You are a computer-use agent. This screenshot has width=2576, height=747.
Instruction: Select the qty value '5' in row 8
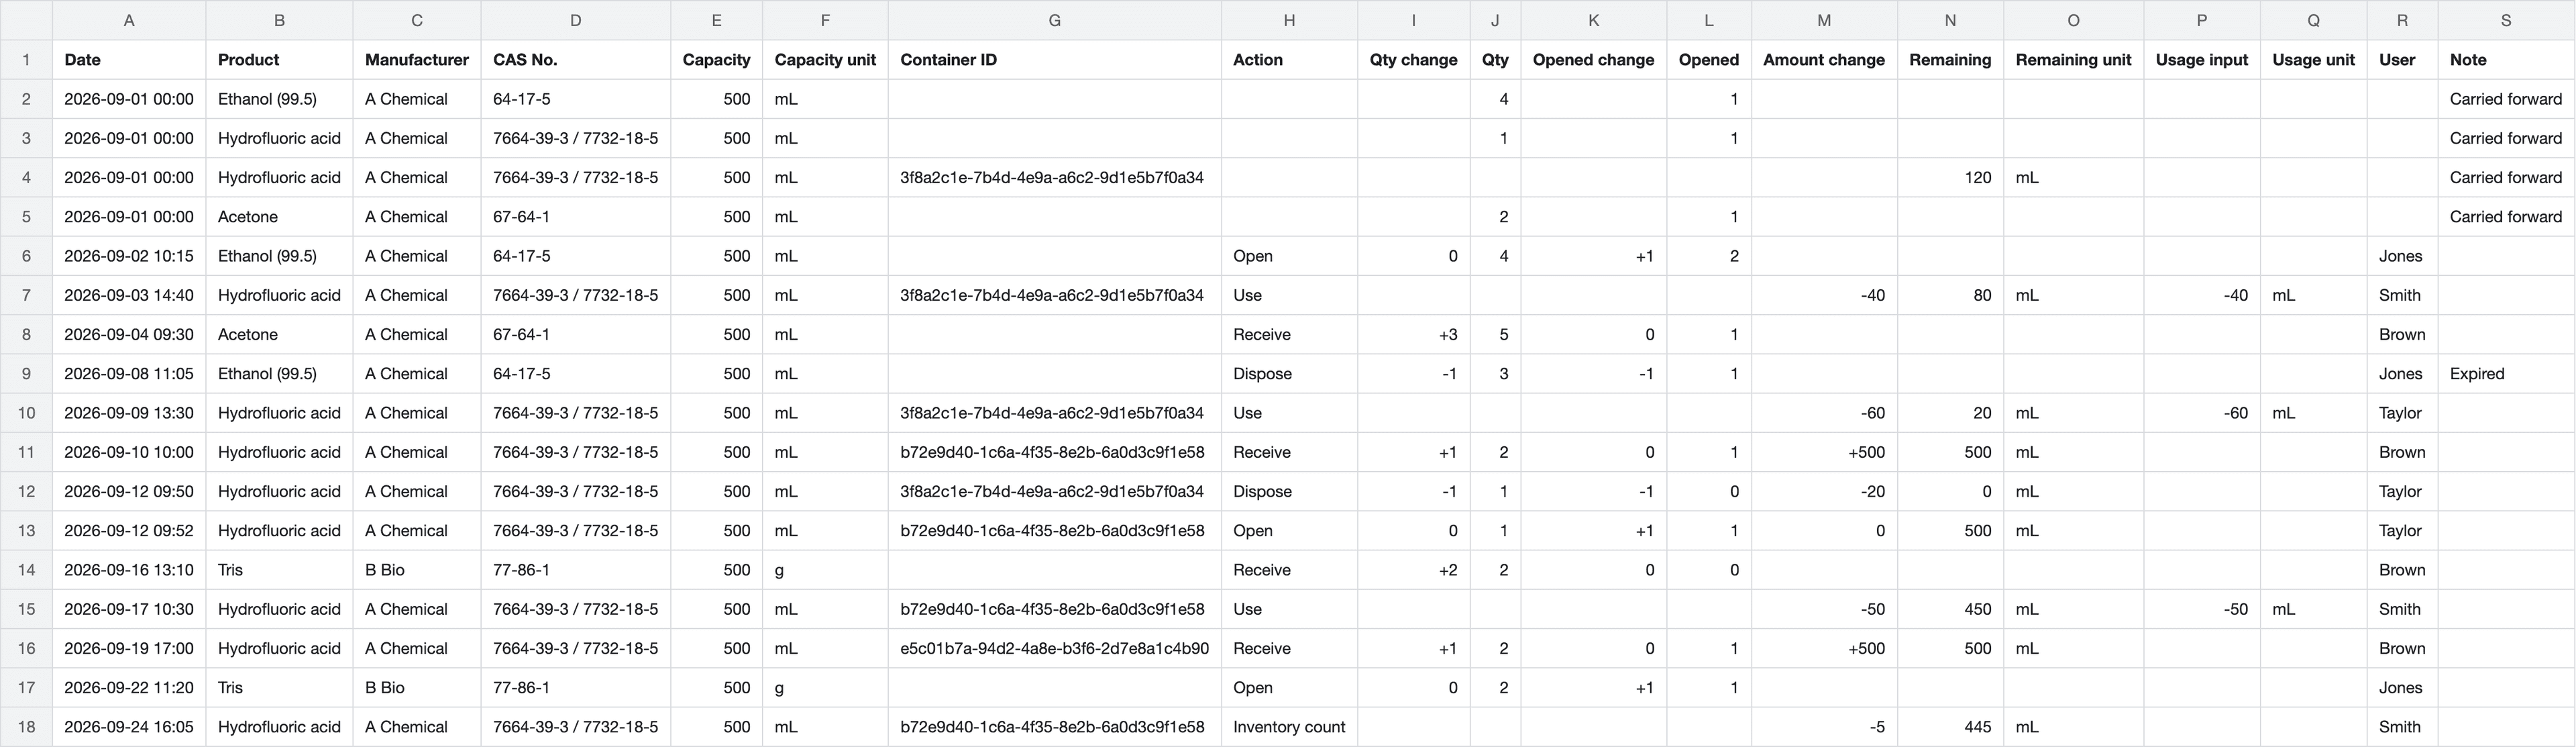coord(1495,335)
